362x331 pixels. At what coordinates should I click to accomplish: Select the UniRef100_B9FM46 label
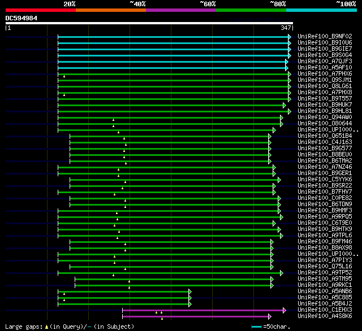pos(325,242)
